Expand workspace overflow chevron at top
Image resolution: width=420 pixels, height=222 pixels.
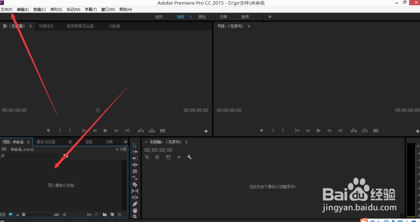[x=270, y=17]
